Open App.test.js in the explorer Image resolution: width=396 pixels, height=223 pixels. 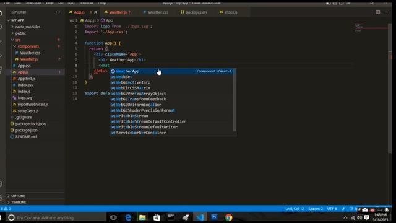tap(26, 79)
